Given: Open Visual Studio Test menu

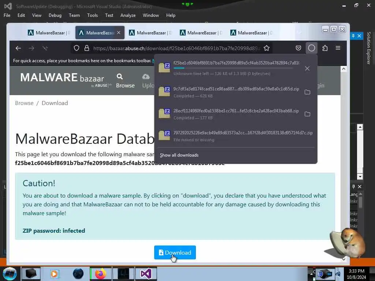Looking at the screenshot, I should [109, 15].
